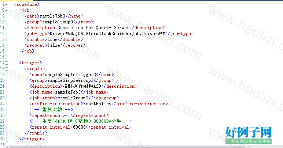Click sampleGroup3 in the group tag on line 10
Image resolution: width=283 pixels, height=148 pixels.
58,22
